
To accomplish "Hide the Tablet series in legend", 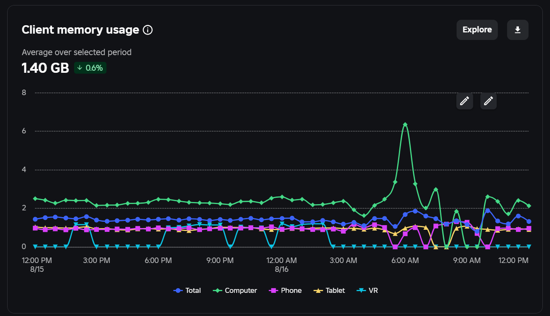I will coord(329,290).
